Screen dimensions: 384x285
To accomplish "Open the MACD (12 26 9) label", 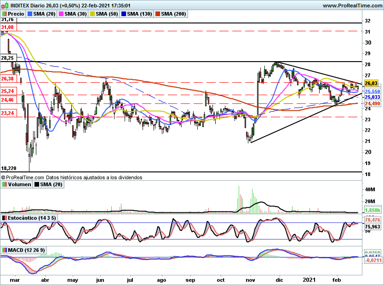I will (27, 250).
